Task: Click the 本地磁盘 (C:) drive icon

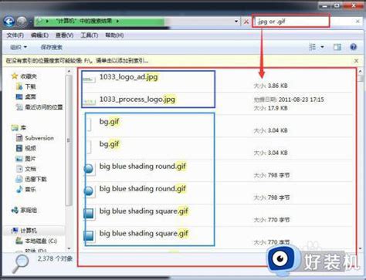Action: pyautogui.click(x=19, y=241)
